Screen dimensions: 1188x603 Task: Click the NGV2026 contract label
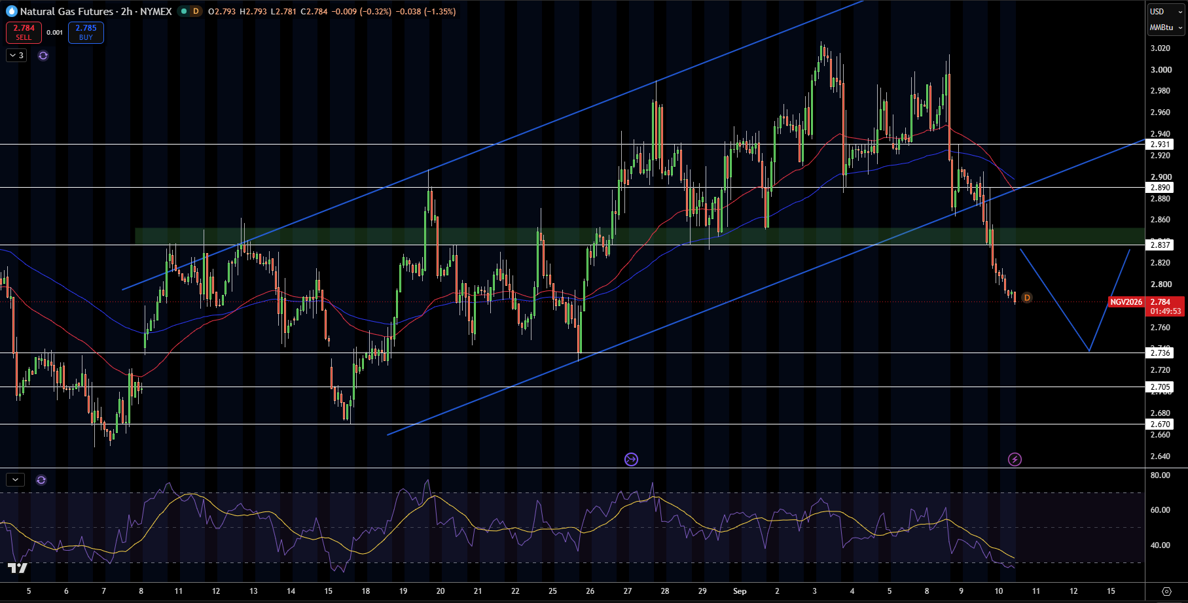pos(1126,302)
